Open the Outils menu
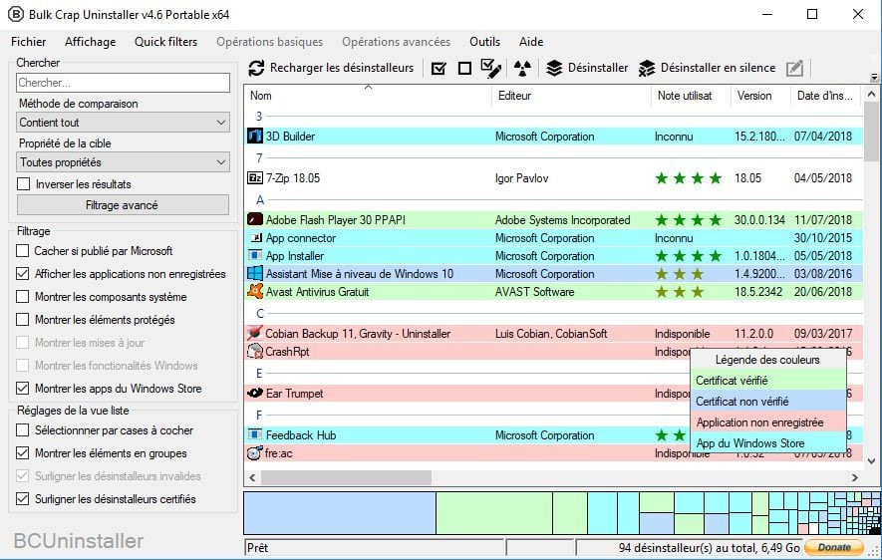This screenshot has width=882, height=560. pos(484,42)
